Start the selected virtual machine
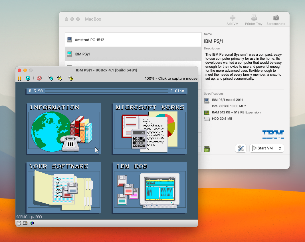Screen dimensions: 305x242 (263, 148)
